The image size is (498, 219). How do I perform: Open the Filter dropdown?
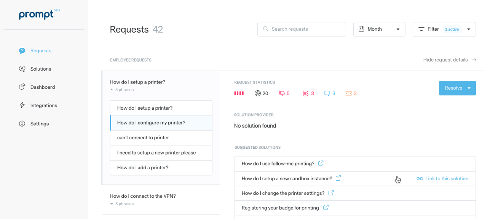pyautogui.click(x=444, y=29)
